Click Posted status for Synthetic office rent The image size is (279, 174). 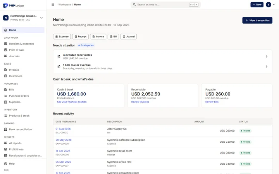(x=245, y=164)
